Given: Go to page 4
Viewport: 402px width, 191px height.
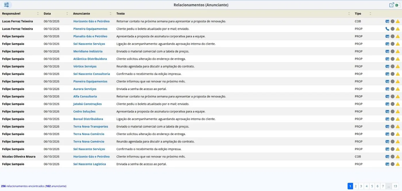Looking at the screenshot, I should point(367,186).
